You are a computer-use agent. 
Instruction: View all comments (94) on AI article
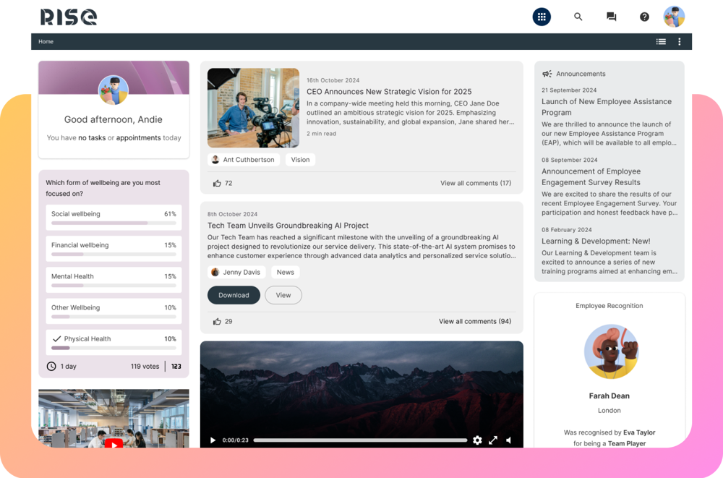click(x=475, y=322)
